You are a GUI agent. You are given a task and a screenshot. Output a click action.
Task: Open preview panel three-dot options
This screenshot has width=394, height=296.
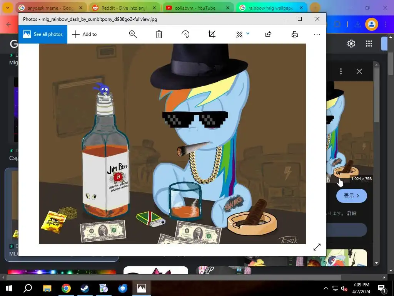tap(341, 71)
